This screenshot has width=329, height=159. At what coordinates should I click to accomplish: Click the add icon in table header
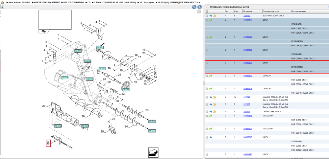pos(207,11)
